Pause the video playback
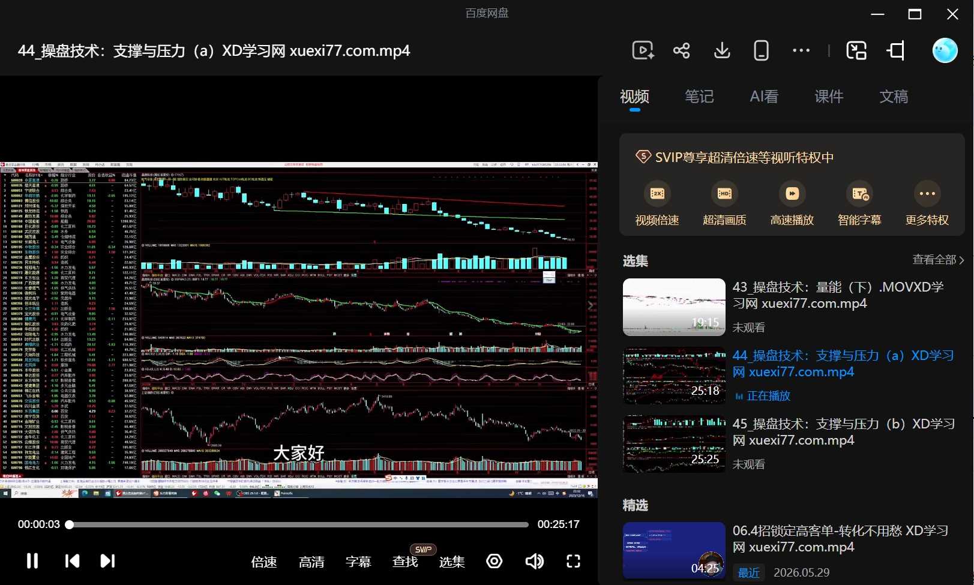Image resolution: width=974 pixels, height=585 pixels. tap(32, 561)
